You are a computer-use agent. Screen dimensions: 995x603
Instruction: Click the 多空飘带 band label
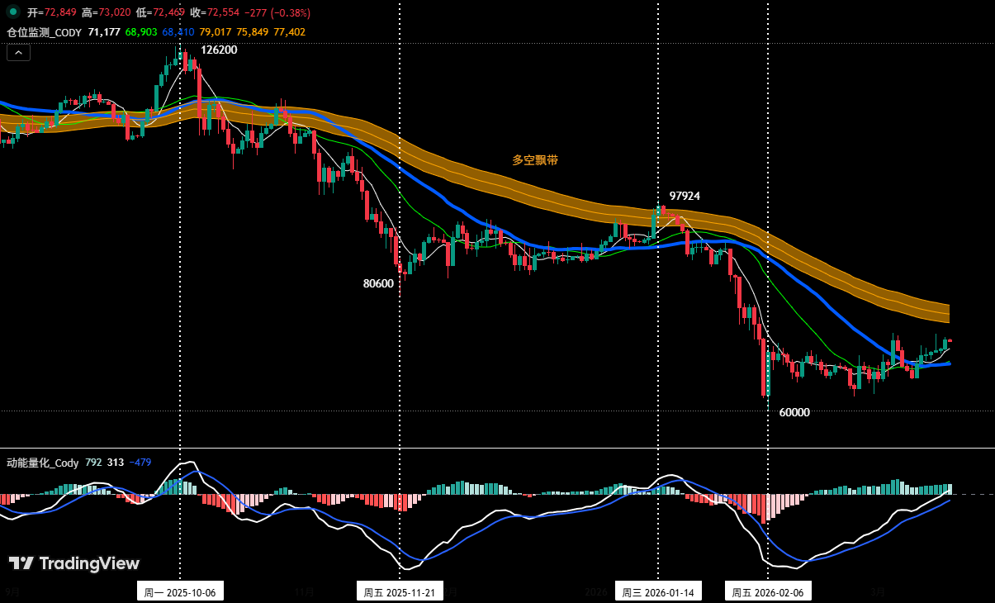click(533, 160)
